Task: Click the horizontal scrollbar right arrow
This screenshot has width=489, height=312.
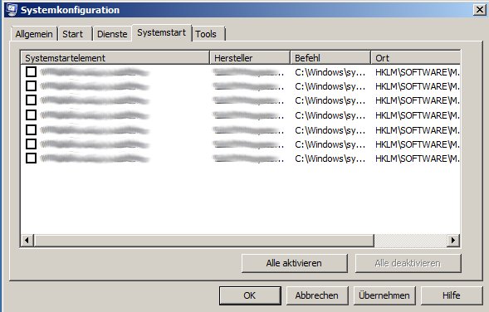Action: click(x=453, y=241)
